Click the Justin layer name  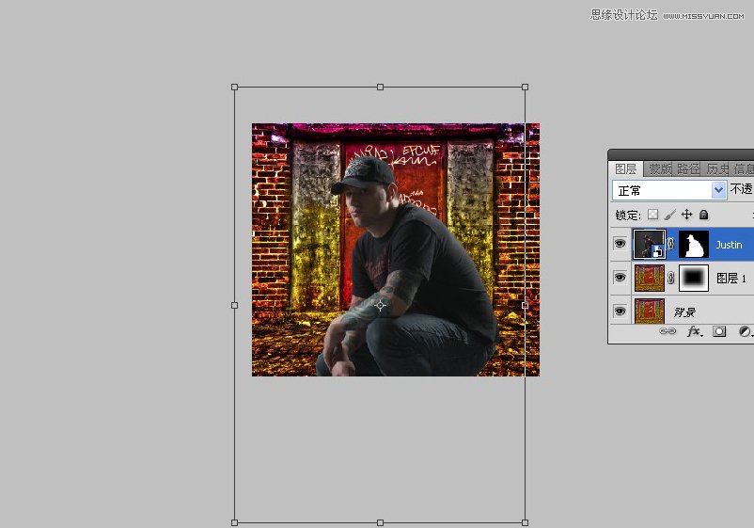pos(729,245)
